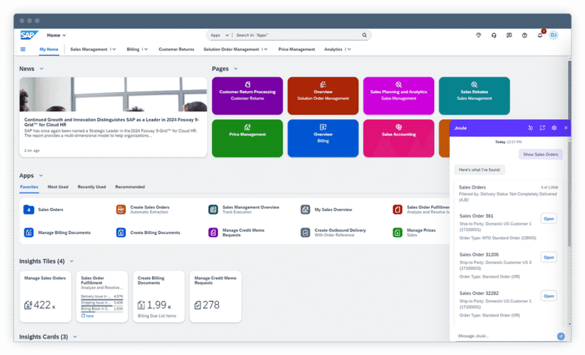This screenshot has height=355, width=585.
Task: Click the headset support icon
Action: 494,35
